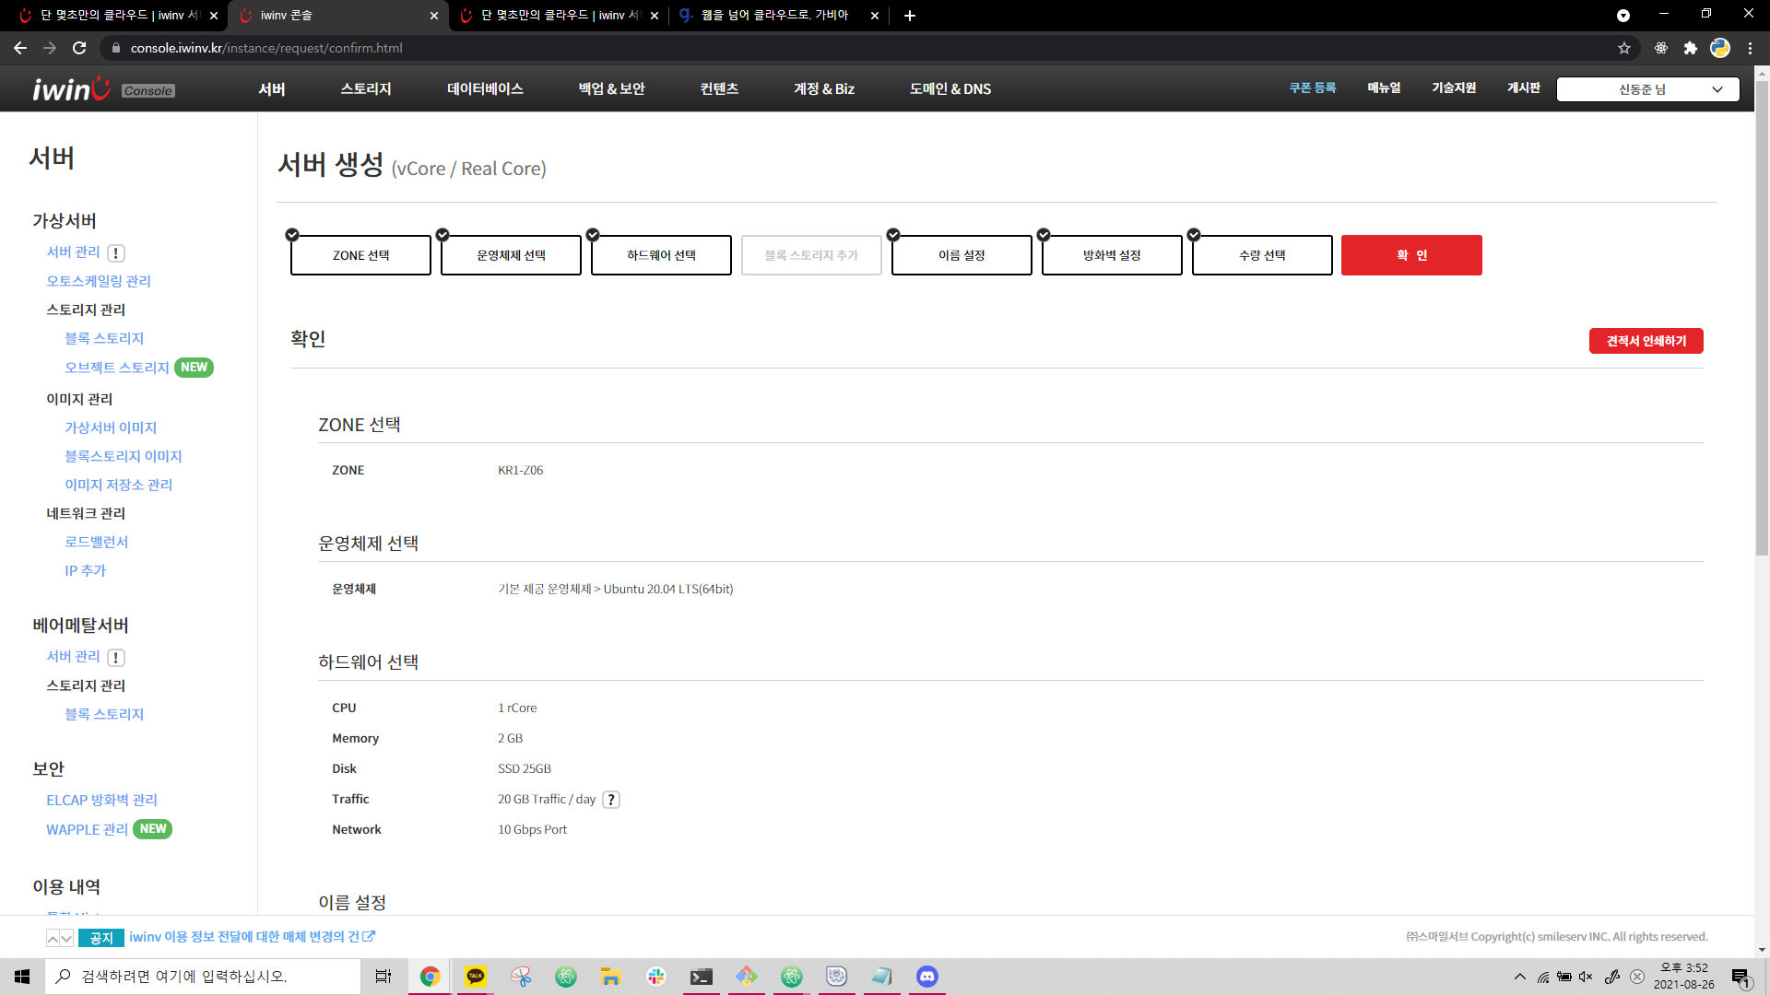The image size is (1770, 995).
Task: Switch to the iwinv 콘솔 browser tab
Action: coord(332,16)
